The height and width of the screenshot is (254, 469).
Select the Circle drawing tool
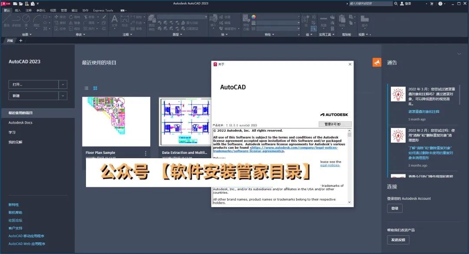[26, 21]
